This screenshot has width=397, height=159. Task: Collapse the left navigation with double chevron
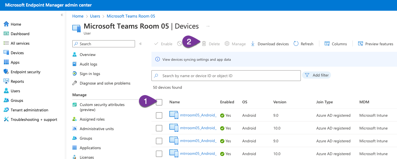click(x=62, y=15)
